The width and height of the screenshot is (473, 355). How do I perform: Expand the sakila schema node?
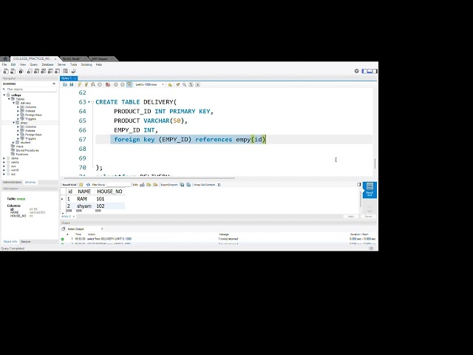[x=4, y=162]
